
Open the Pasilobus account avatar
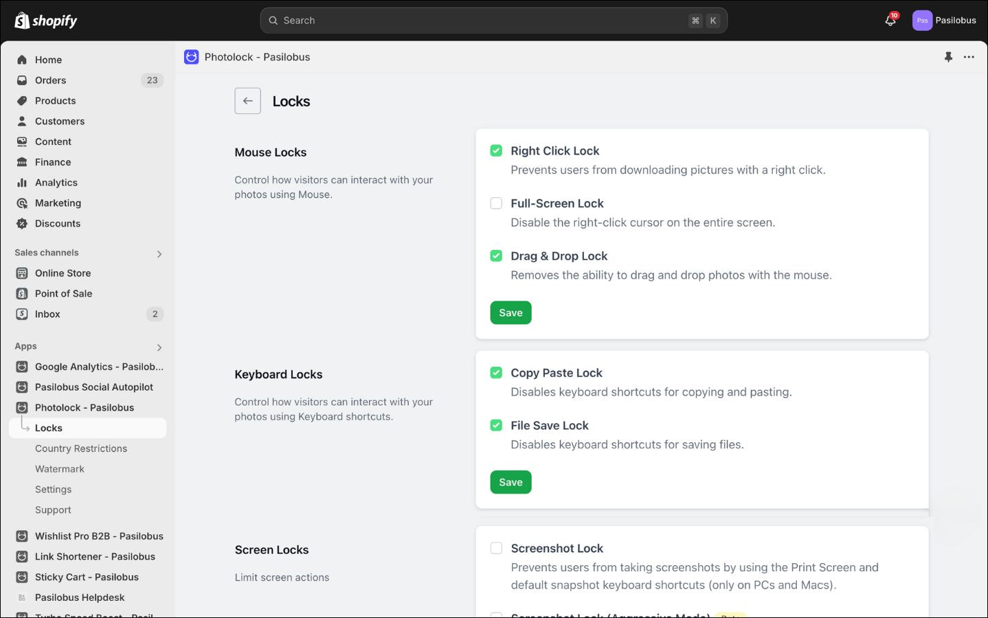[x=922, y=21]
